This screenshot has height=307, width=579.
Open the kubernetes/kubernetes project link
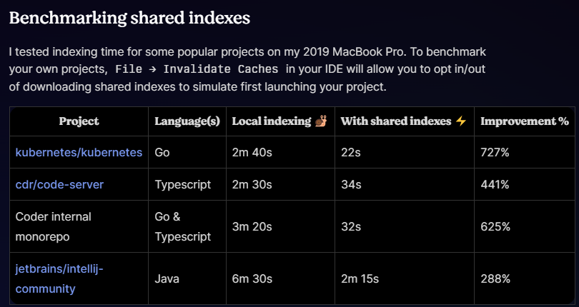(79, 152)
